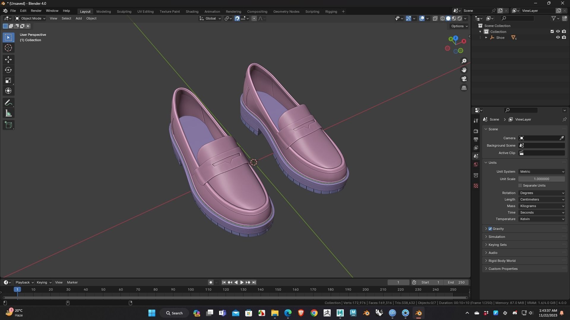Open the Render menu
The image size is (570, 320).
pyautogui.click(x=36, y=11)
